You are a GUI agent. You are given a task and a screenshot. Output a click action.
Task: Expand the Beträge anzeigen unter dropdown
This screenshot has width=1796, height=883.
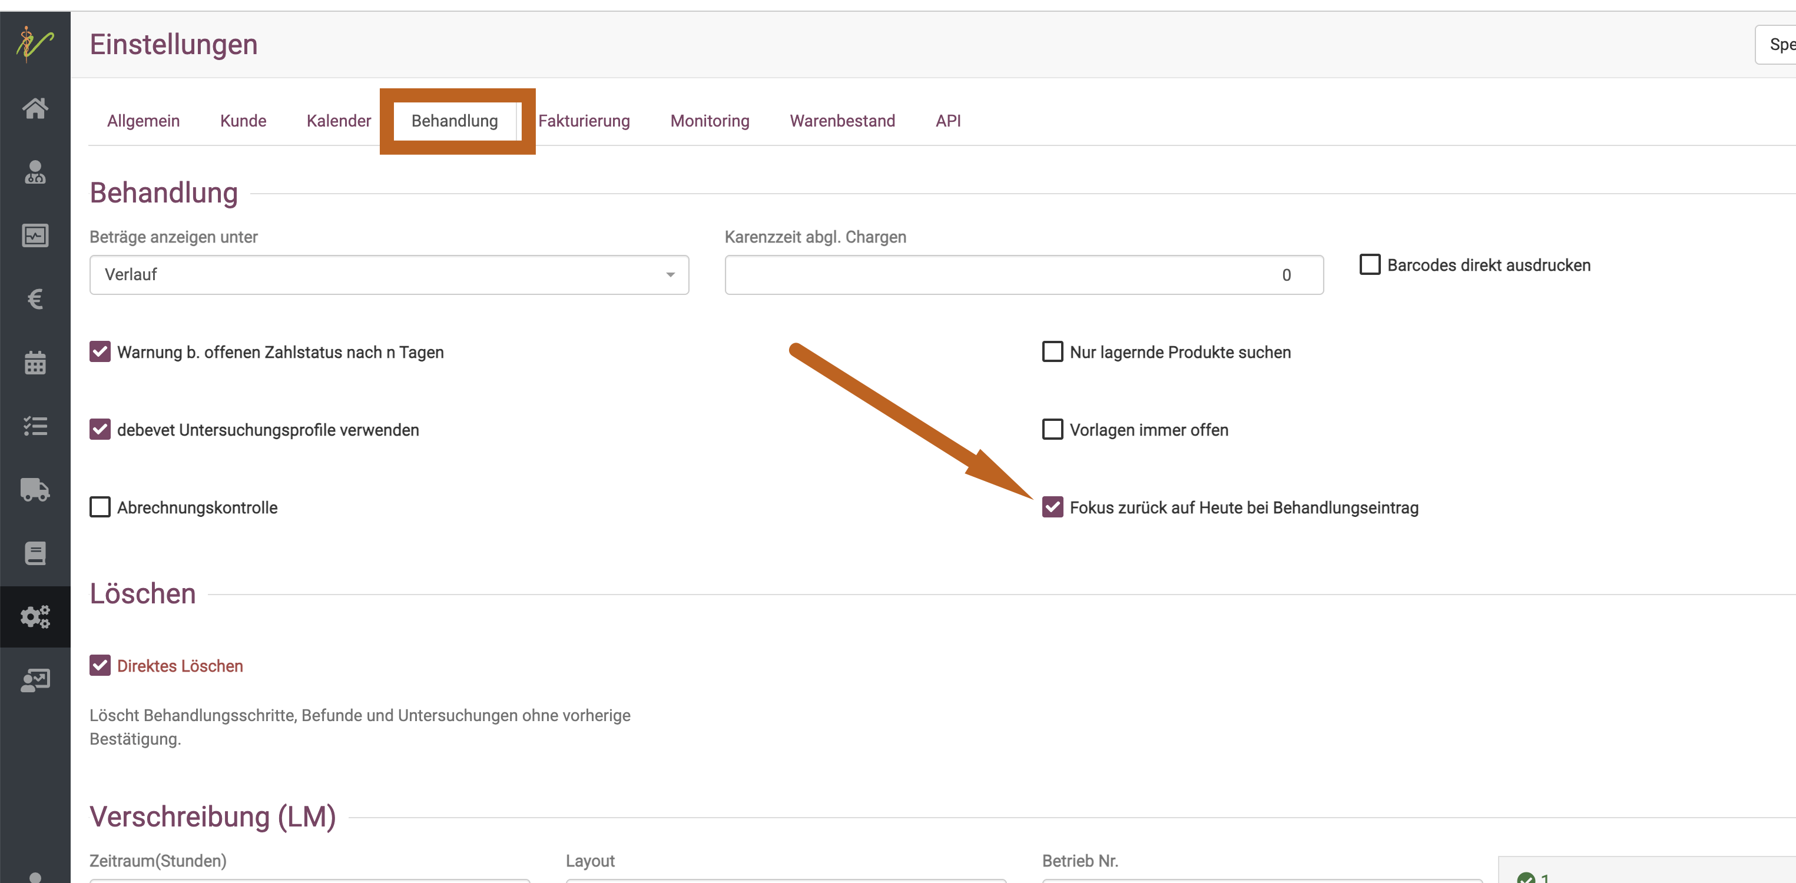pyautogui.click(x=388, y=274)
